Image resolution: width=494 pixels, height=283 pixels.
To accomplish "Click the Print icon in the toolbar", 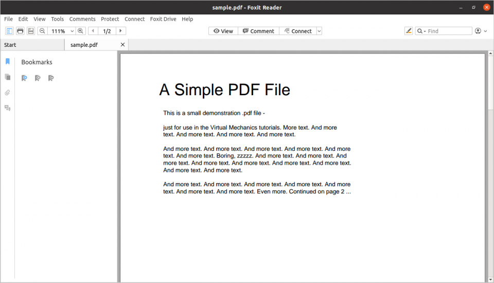I will pos(20,31).
